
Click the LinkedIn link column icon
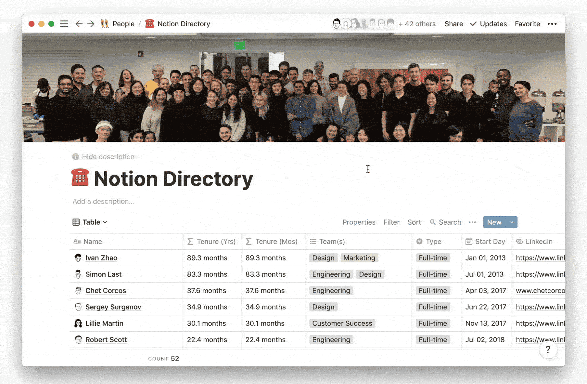[519, 242]
